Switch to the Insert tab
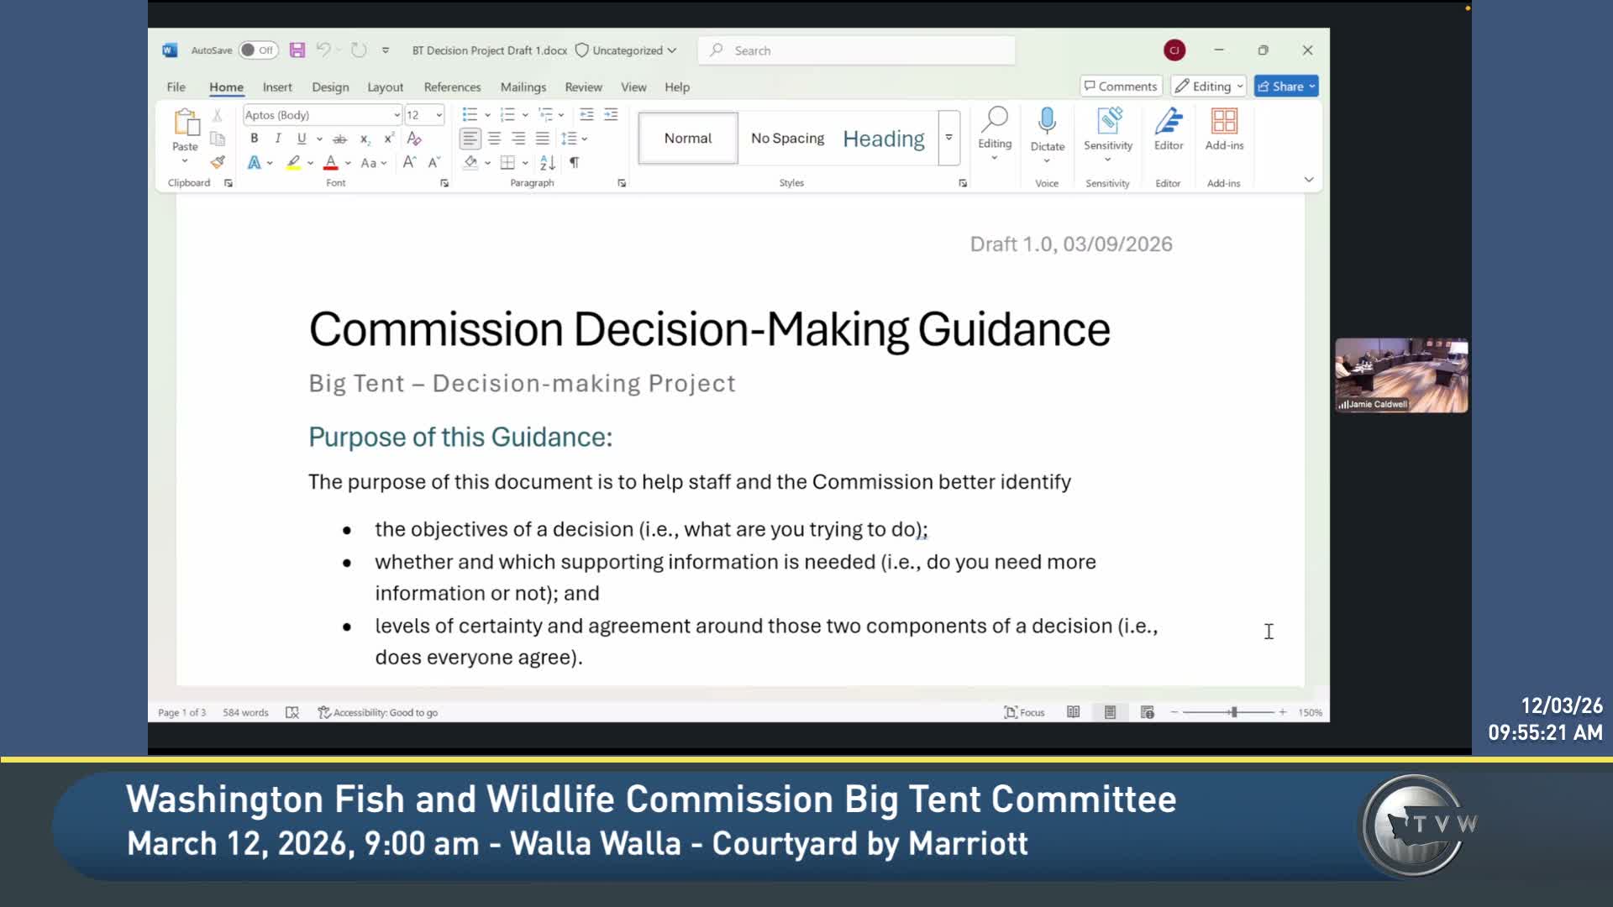1613x907 pixels. (276, 87)
